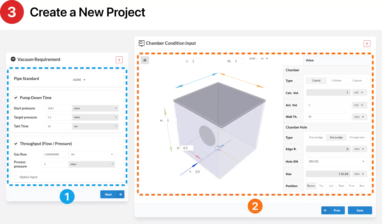The height and width of the screenshot is (224, 382).
Task: Click the home view reset icon
Action: click(145, 60)
